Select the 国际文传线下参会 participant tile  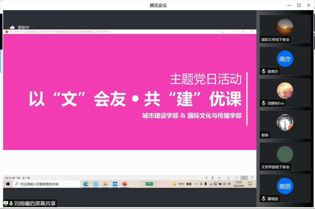(x=285, y=29)
